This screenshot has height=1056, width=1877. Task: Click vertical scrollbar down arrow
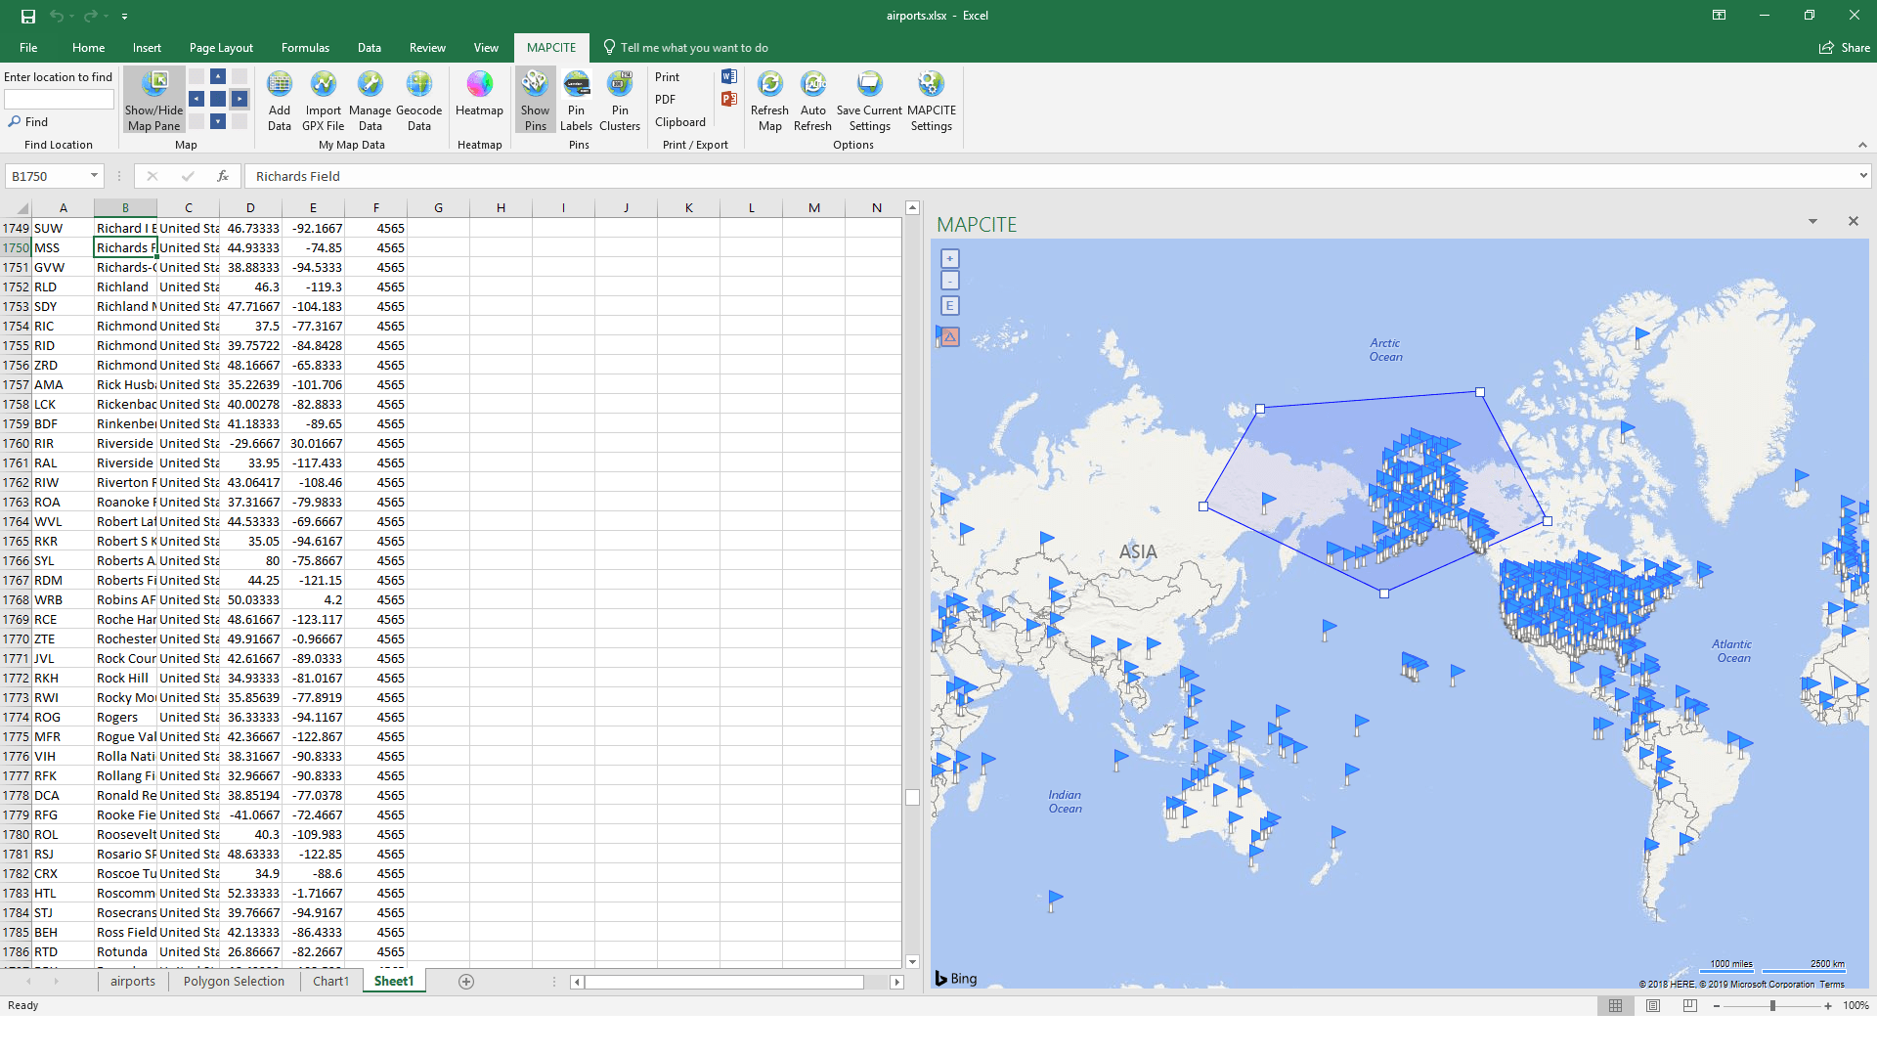pos(912,961)
